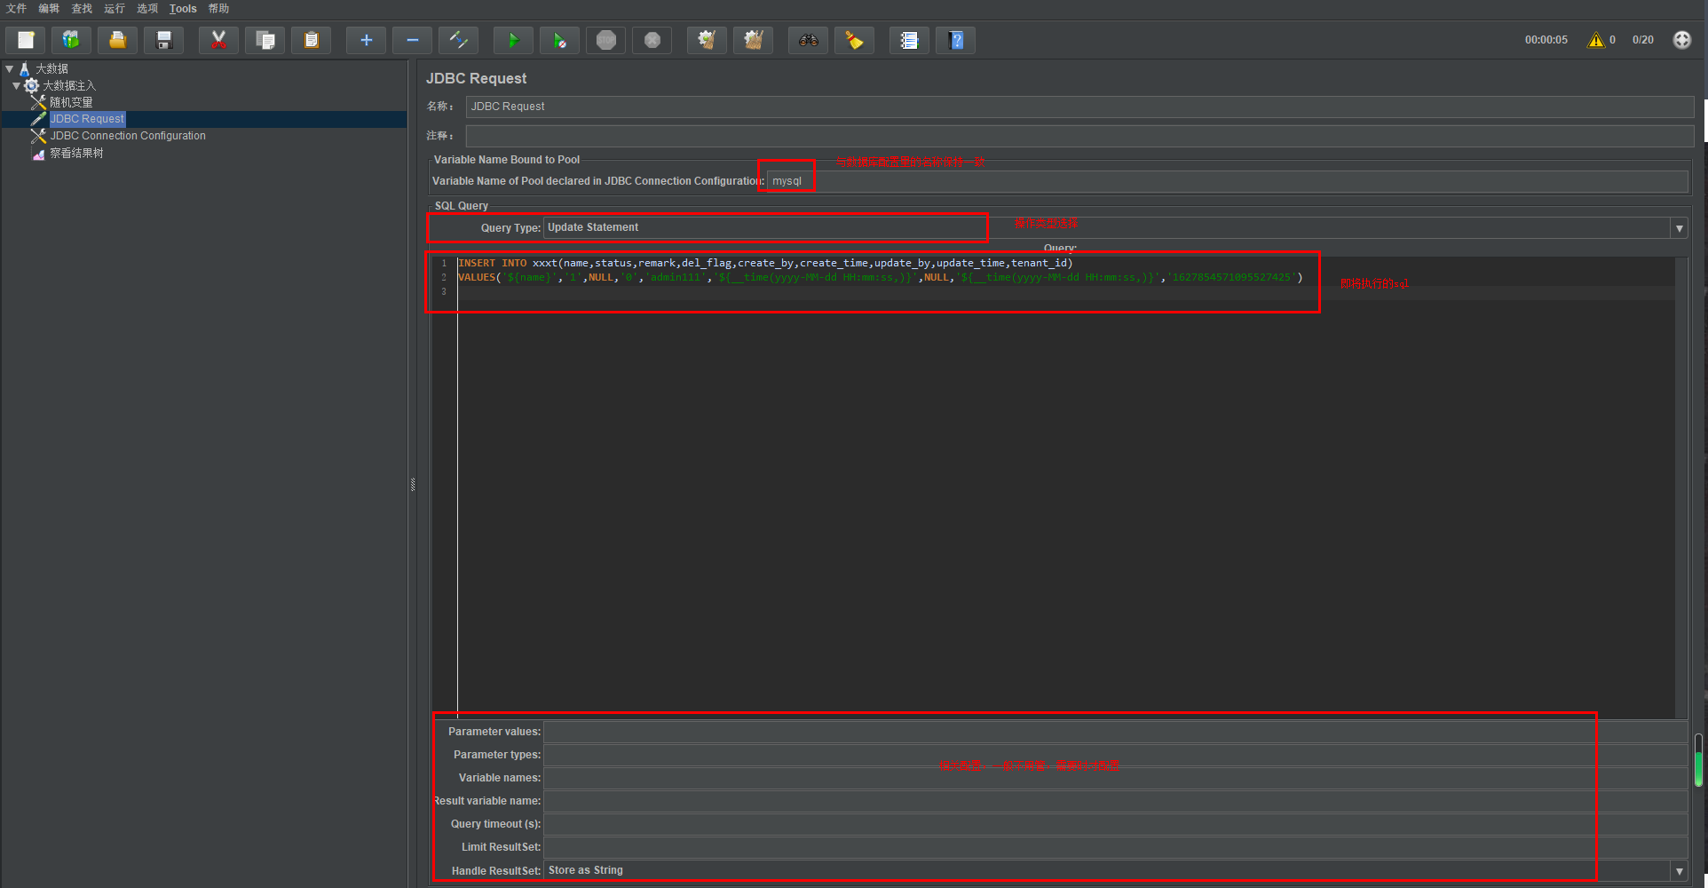1708x888 pixels.
Task: Select the 随机变量 tree item
Action: [x=71, y=102]
